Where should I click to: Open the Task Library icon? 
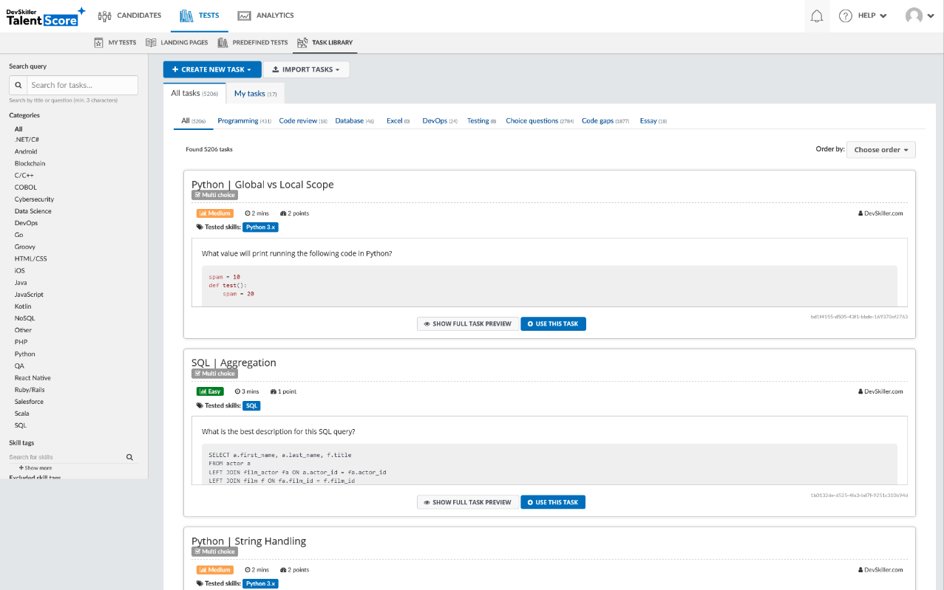point(302,42)
